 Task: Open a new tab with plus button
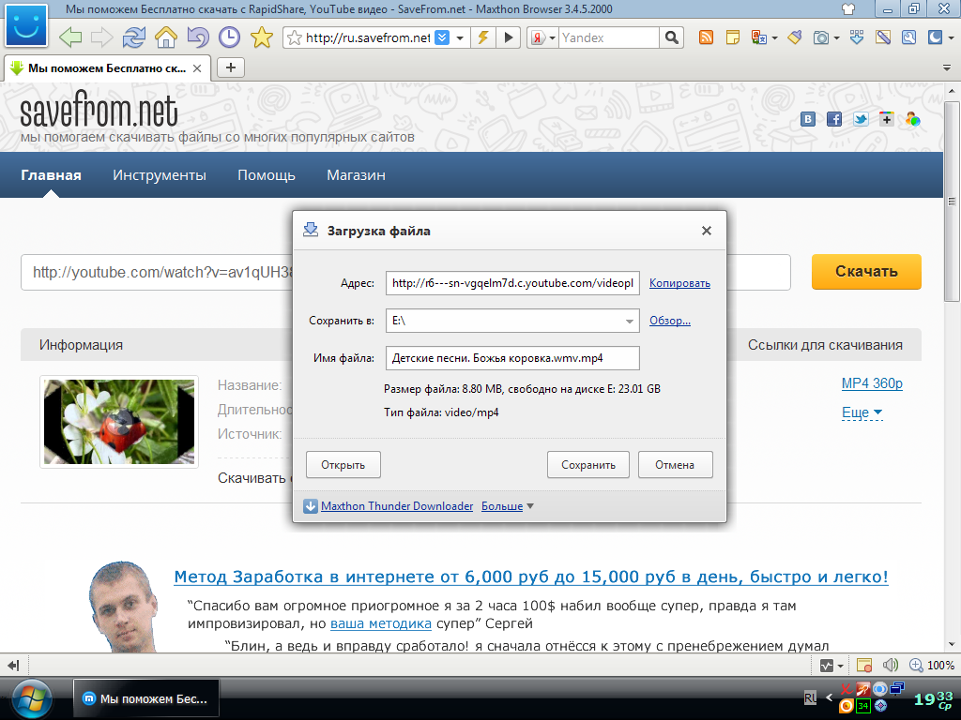pos(231,67)
